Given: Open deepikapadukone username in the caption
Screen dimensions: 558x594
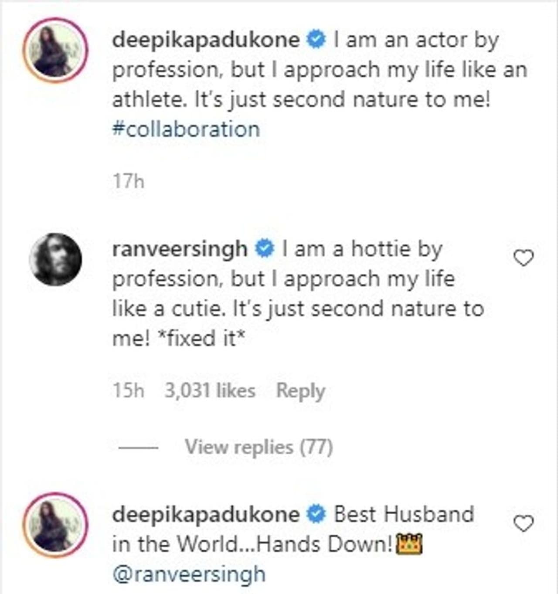Looking at the screenshot, I should pos(206,40).
